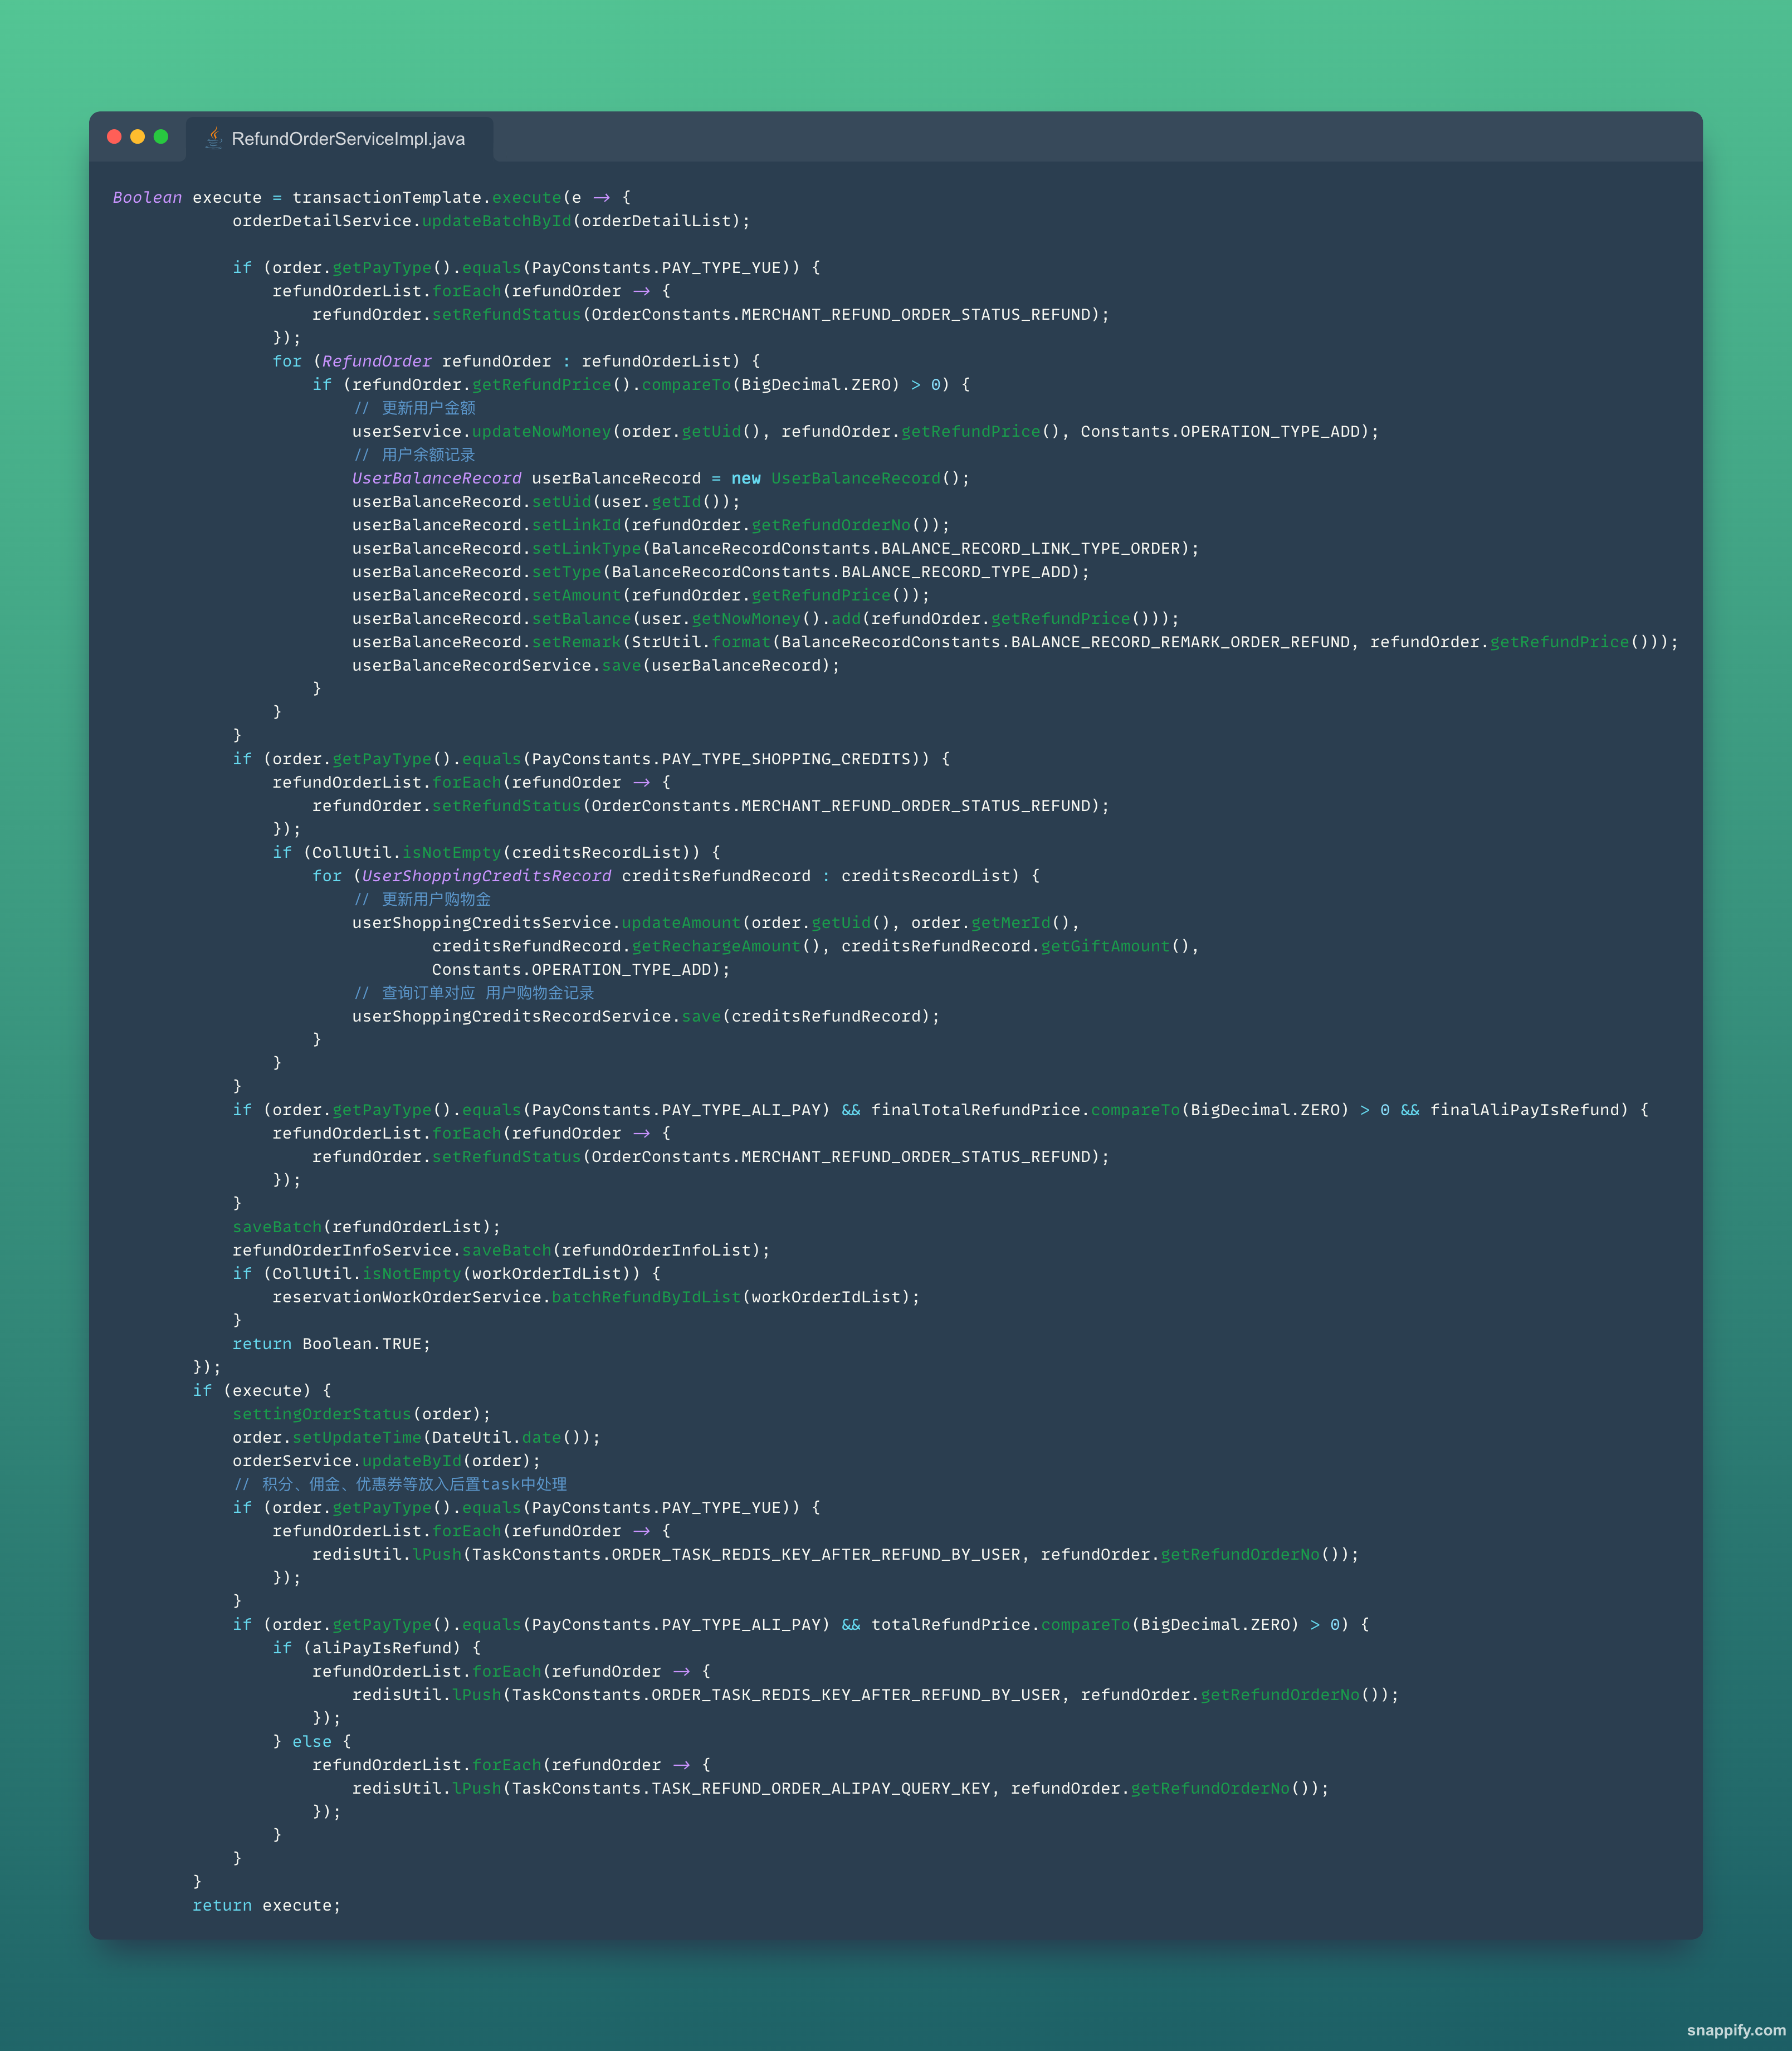Click the 'return execute;' line
The image size is (1792, 2051).
266,1905
